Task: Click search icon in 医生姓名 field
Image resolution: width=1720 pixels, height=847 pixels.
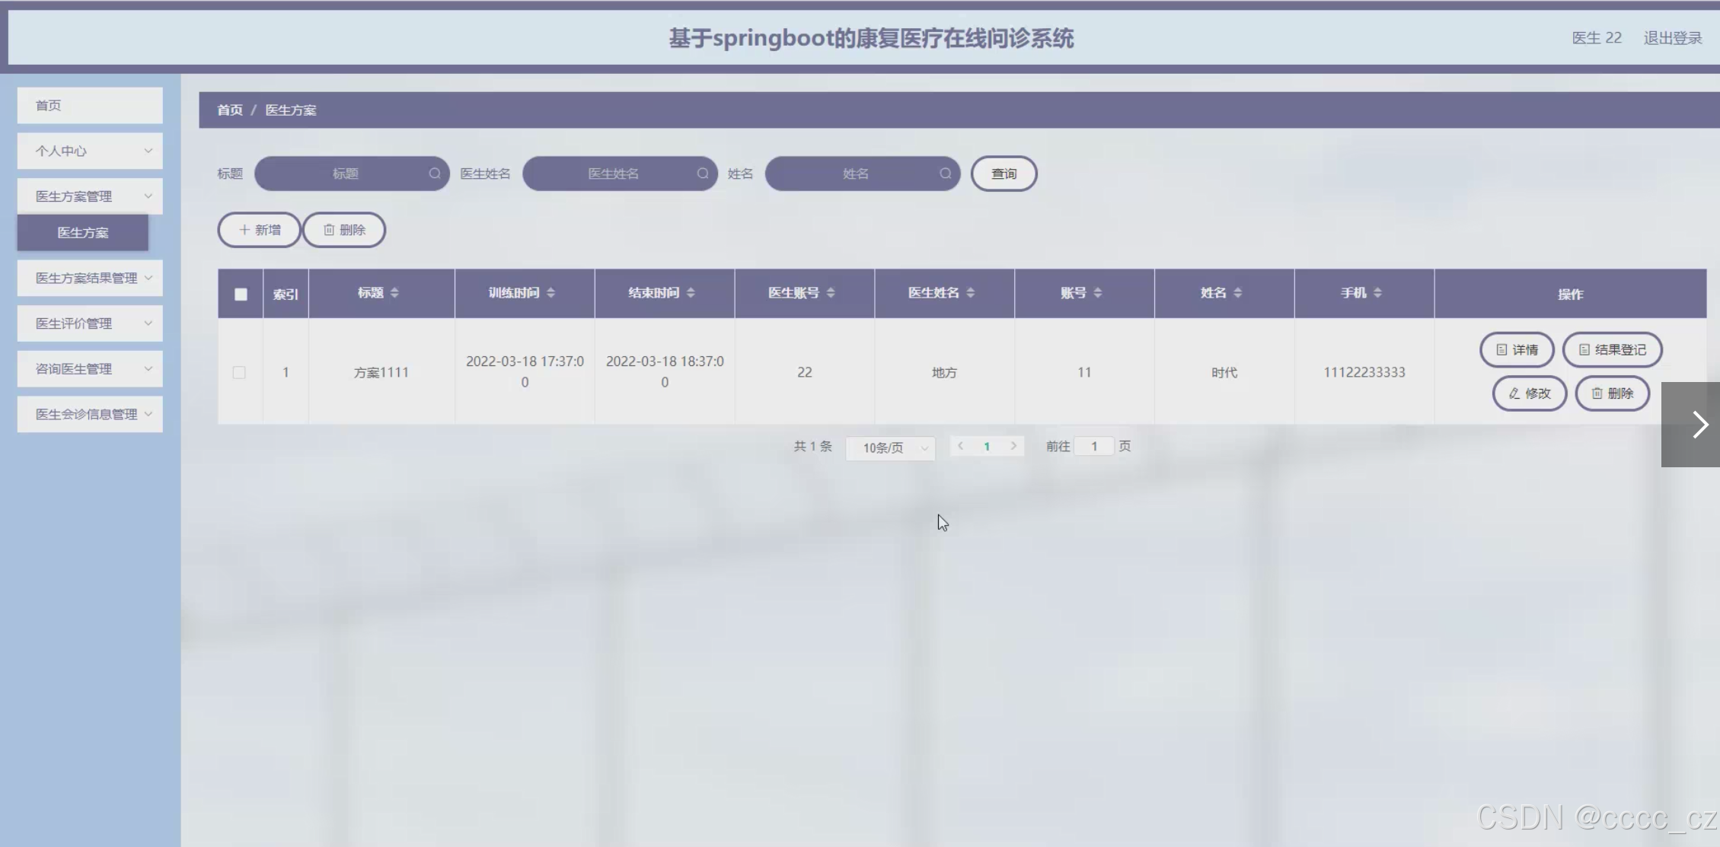Action: [x=702, y=174]
